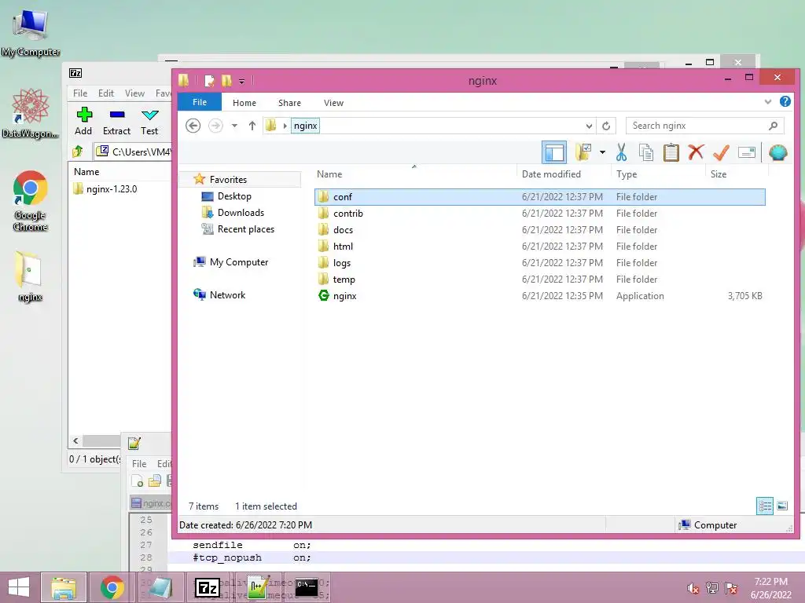Screen dimensions: 805x603
Task: Click quick access Properties icon in title bar
Action: click(209, 81)
